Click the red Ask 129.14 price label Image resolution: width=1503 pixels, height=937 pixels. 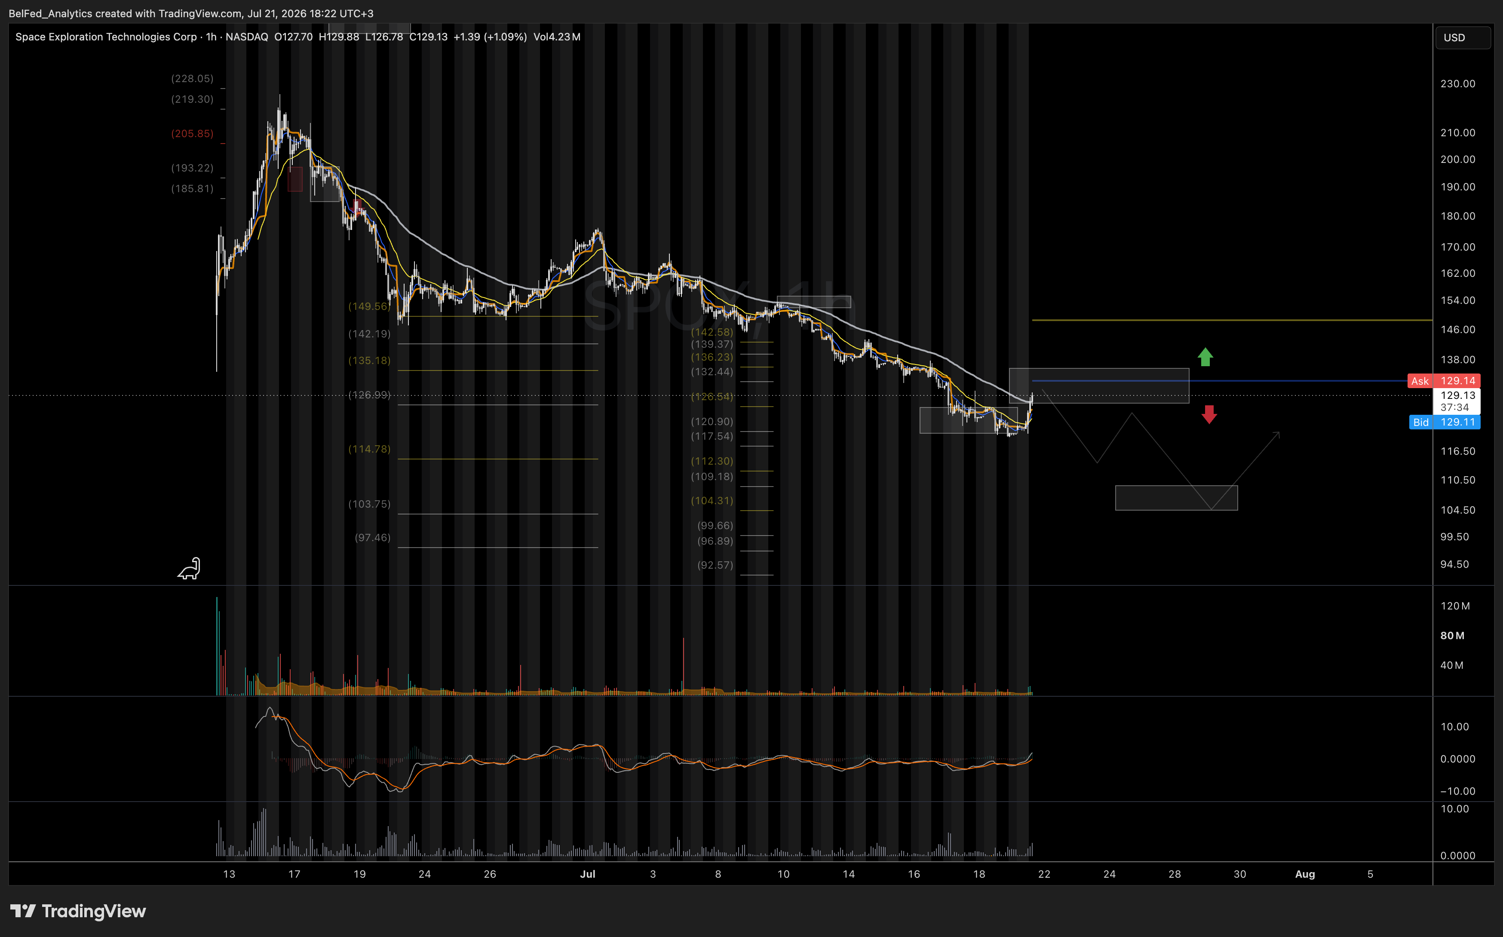click(x=1444, y=381)
